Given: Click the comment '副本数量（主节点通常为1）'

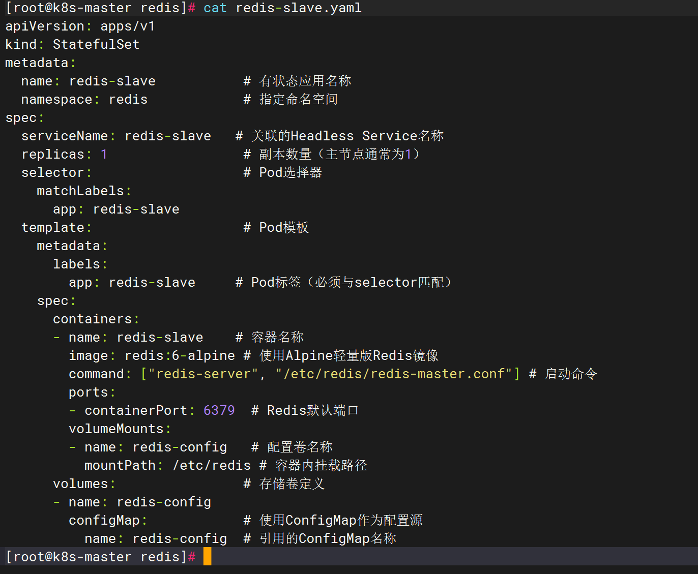Looking at the screenshot, I should pos(341,155).
